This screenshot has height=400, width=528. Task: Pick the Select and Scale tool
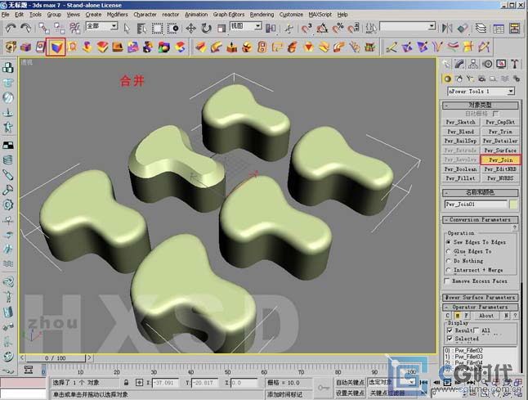[x=221, y=29]
